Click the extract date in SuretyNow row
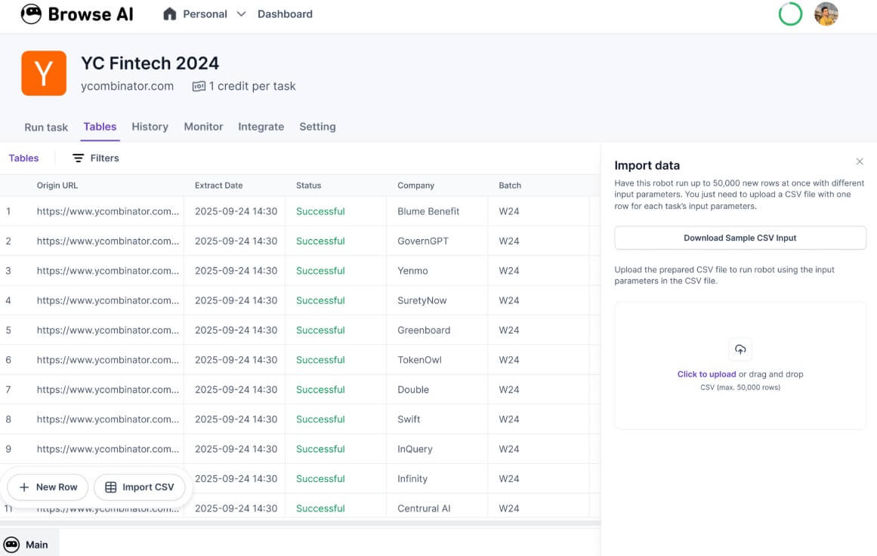 coord(236,300)
